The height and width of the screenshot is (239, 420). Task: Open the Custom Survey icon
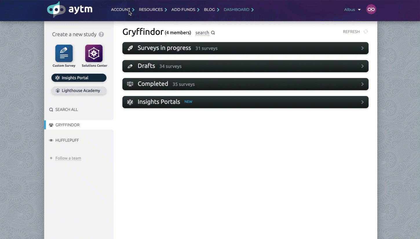(x=64, y=53)
